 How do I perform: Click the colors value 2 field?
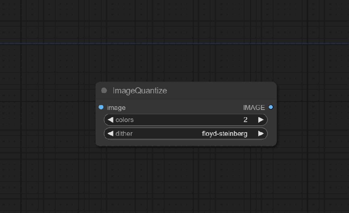[x=186, y=120]
